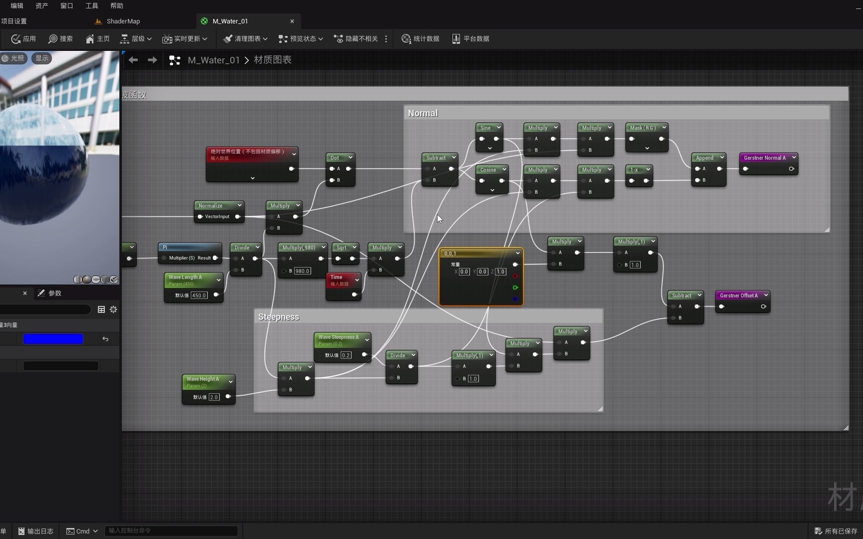863x539 pixels.
Task: Open the 预览状态 preview state dropdown
Action: pos(301,38)
